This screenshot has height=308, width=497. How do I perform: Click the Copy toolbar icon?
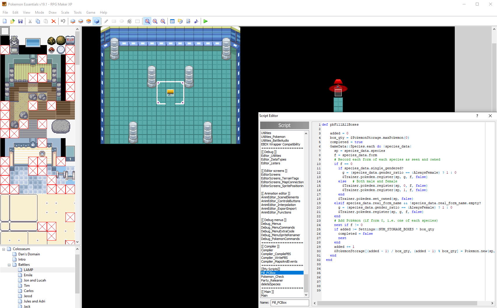click(x=38, y=21)
